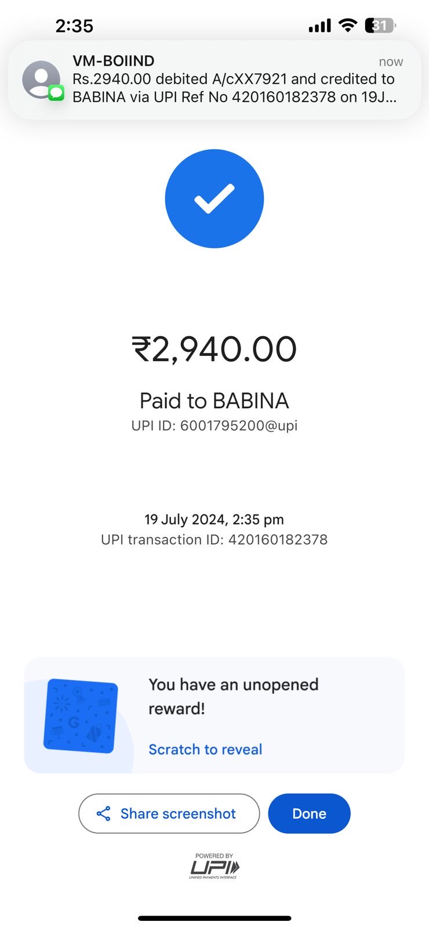429x929 pixels.
Task: Tap the Paid to BABINA label
Action: (x=214, y=401)
